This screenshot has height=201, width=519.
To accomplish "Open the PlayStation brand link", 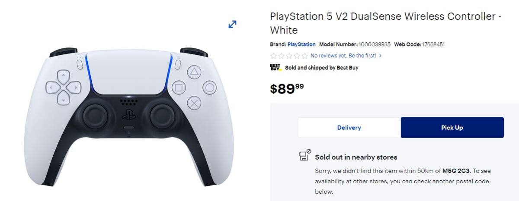I will pyautogui.click(x=301, y=44).
